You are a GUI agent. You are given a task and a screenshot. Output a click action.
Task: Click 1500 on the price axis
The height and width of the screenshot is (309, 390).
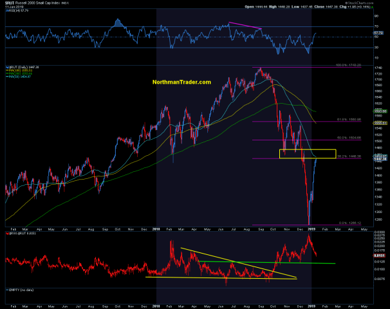(378, 141)
